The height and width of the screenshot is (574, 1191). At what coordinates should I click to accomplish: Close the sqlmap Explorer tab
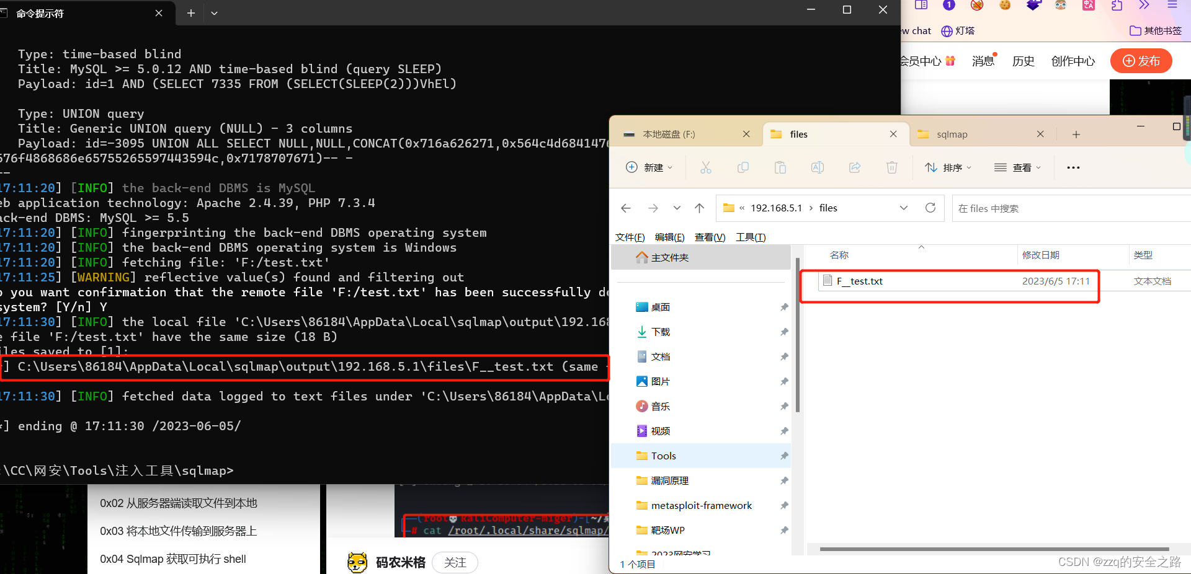point(1040,134)
